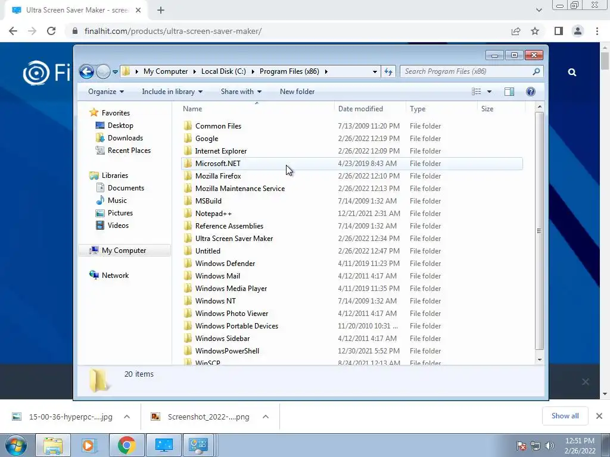Viewport: 610px width, 457px height.
Task: Change your view icon
Action: (x=476, y=92)
